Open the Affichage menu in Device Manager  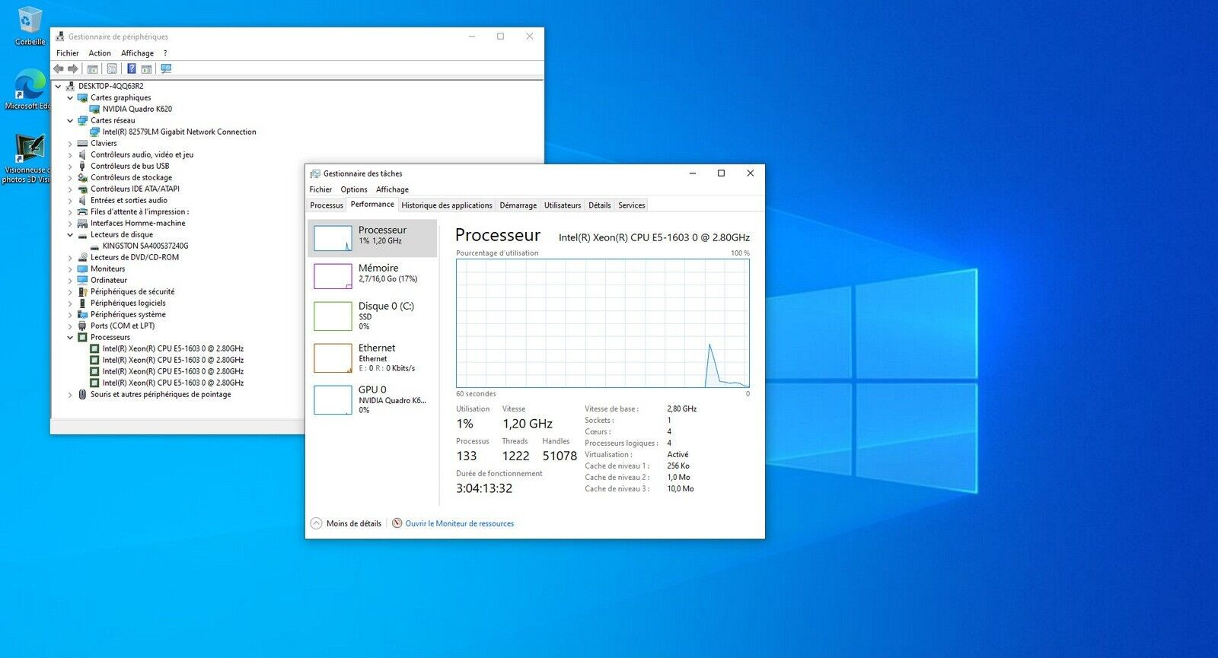pos(137,53)
